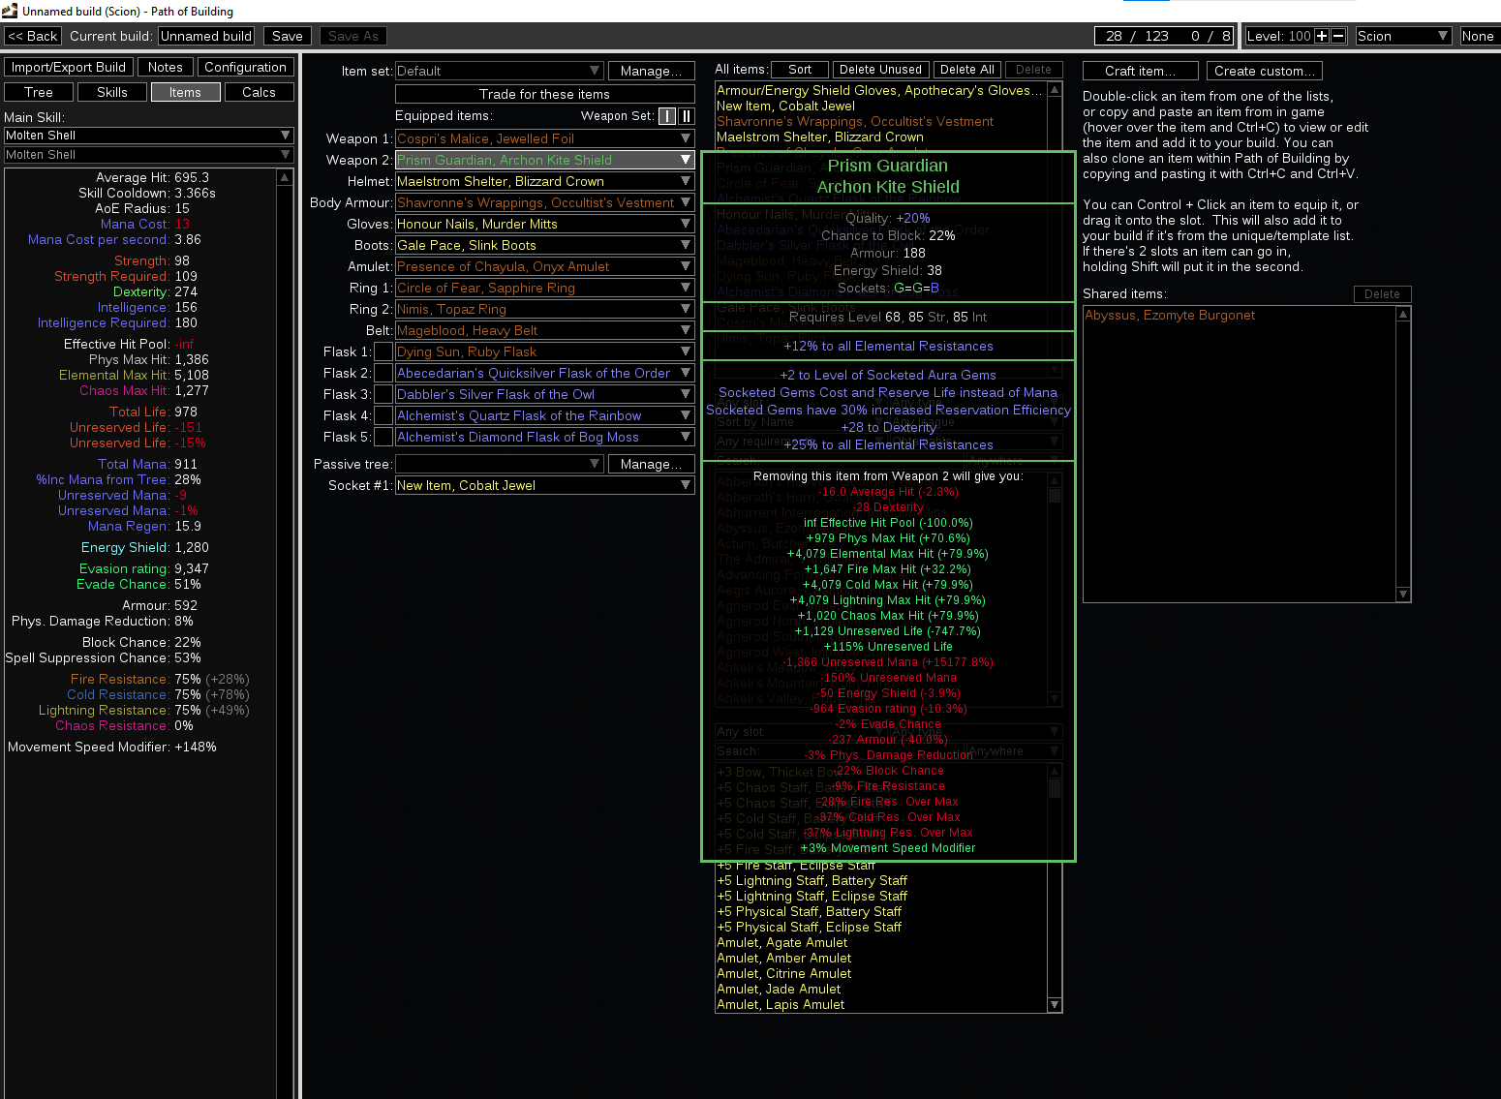Click the Delete All button
Image resolution: width=1501 pixels, height=1099 pixels.
pyautogui.click(x=966, y=70)
